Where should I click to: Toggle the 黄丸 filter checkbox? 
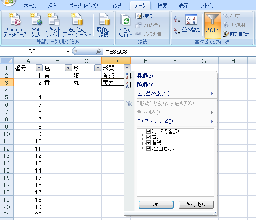coord(149,137)
